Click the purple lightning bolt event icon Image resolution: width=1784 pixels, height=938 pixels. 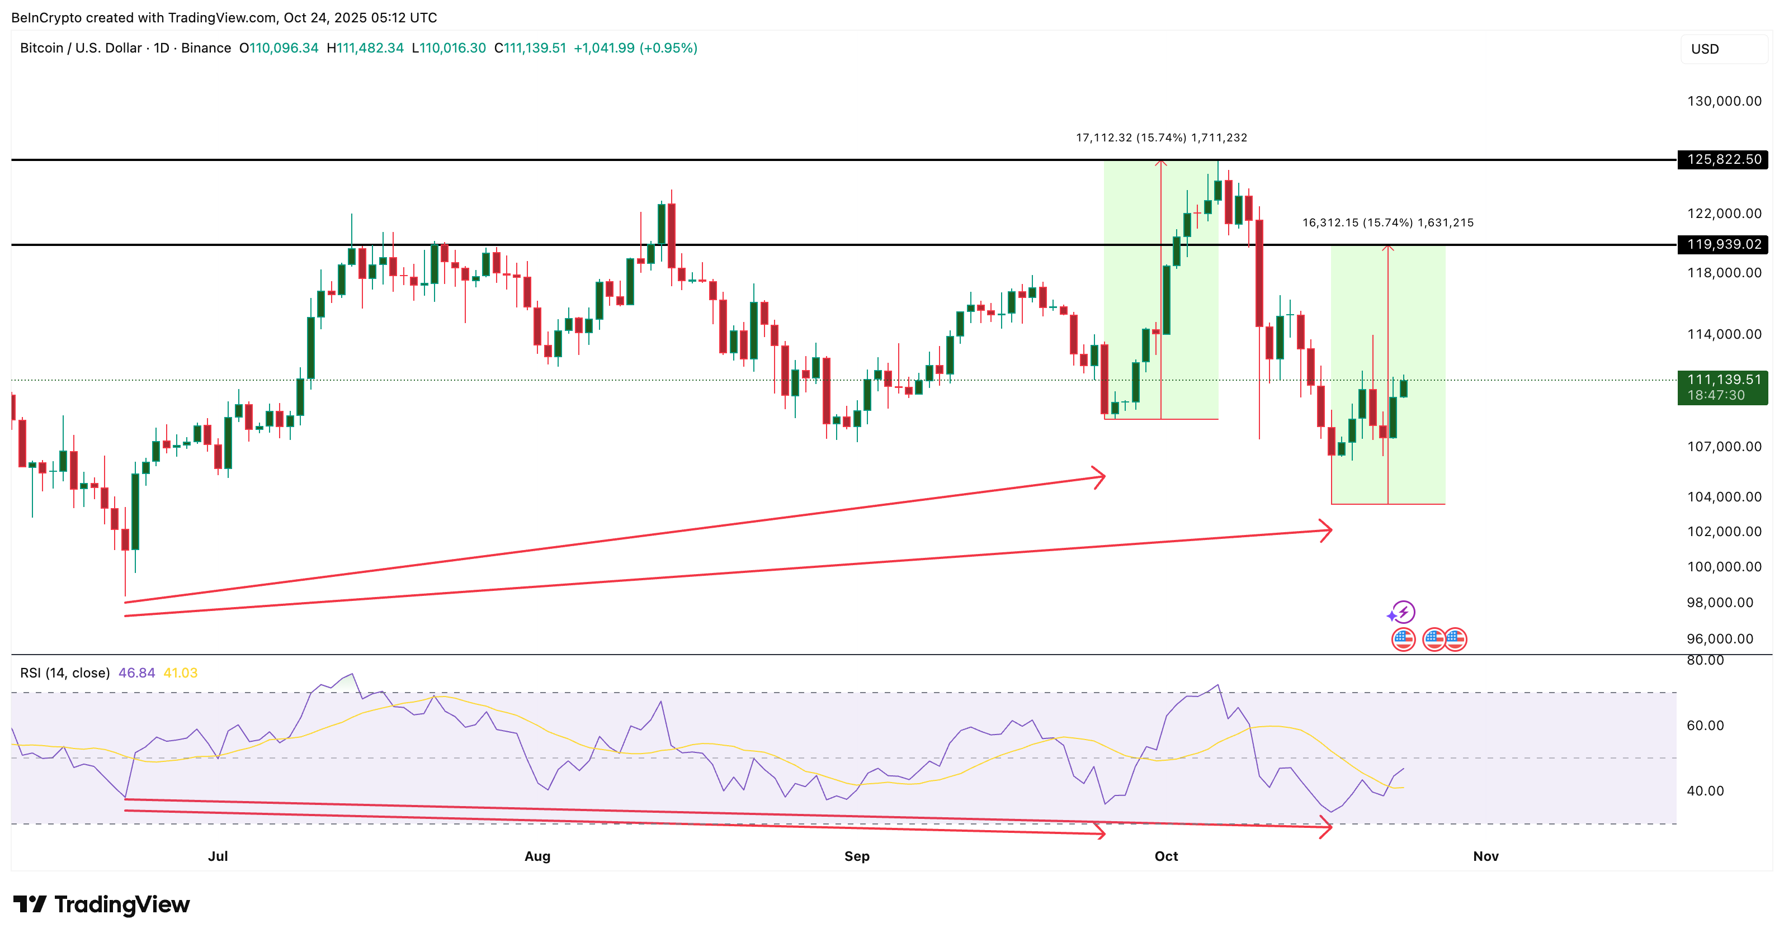[x=1403, y=612]
